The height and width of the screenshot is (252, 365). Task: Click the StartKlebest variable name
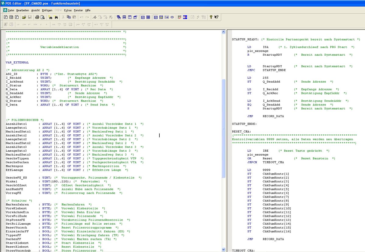pos(17,243)
